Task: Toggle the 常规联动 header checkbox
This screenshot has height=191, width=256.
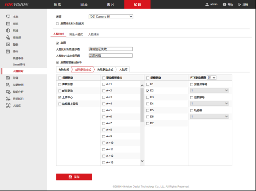Action: [x=60, y=78]
